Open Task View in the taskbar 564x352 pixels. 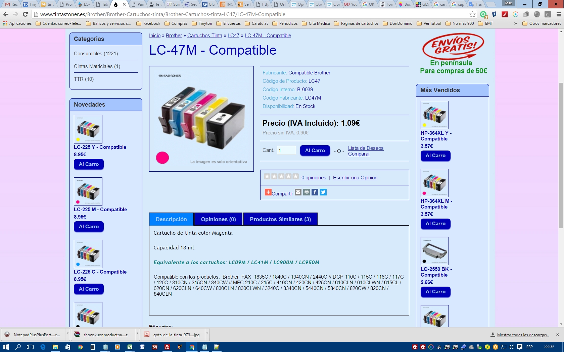(30, 347)
